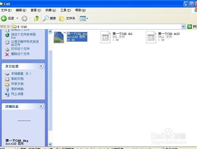Image resolution: width=197 pixels, height=149 pixels.
Task: Open the 编辑(E) menu
Action: click(x=21, y=10)
